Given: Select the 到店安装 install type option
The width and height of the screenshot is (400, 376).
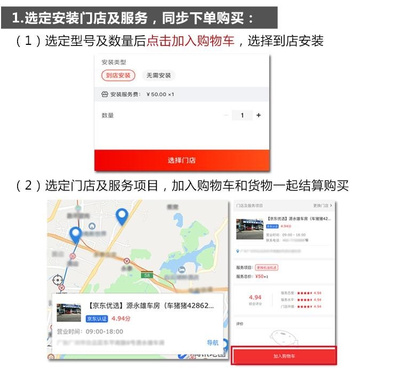Looking at the screenshot, I should tap(118, 75).
